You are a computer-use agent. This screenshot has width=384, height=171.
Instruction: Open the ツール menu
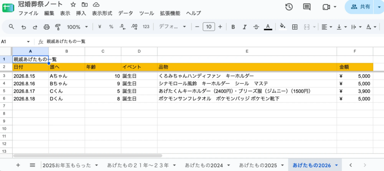[147, 13]
